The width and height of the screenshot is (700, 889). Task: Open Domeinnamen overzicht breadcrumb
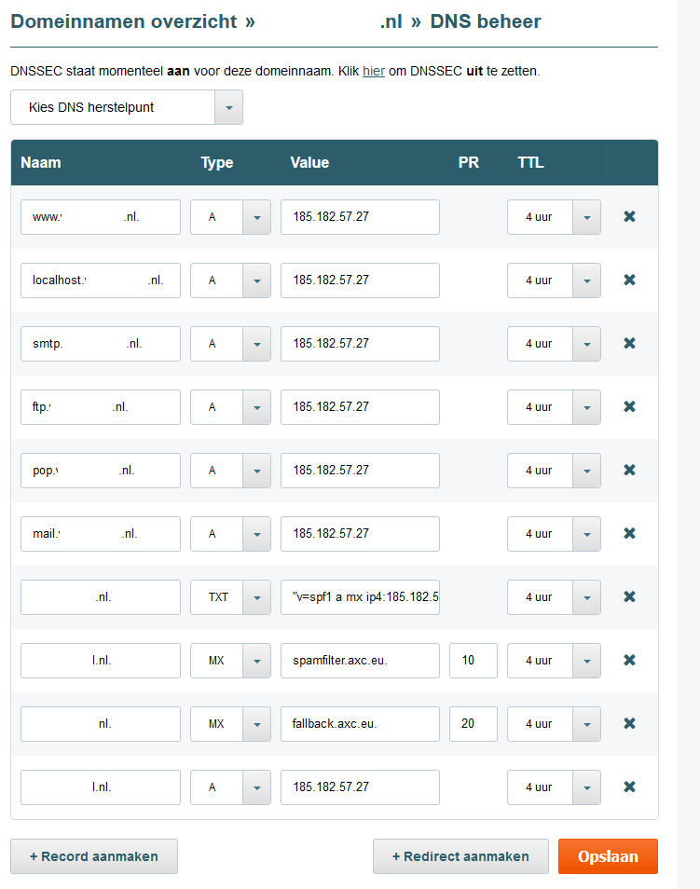124,21
